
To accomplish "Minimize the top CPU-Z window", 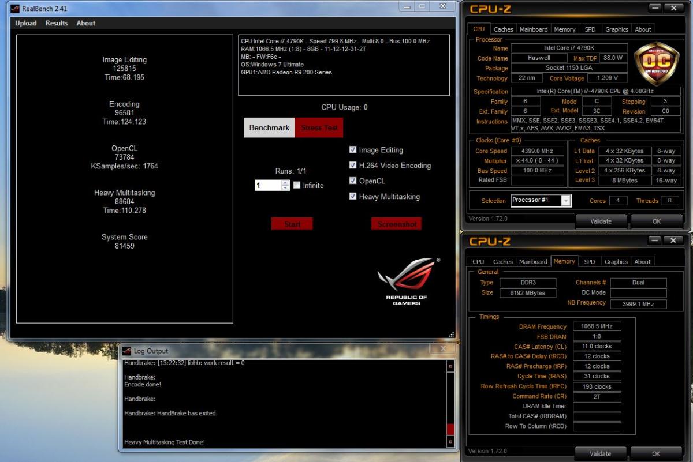I will click(654, 8).
